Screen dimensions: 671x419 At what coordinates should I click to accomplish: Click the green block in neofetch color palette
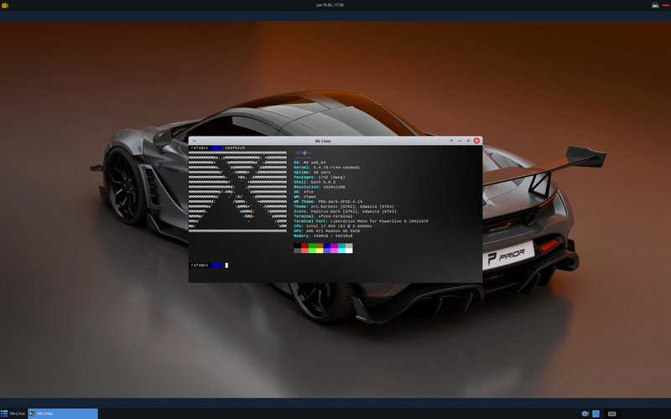point(312,248)
